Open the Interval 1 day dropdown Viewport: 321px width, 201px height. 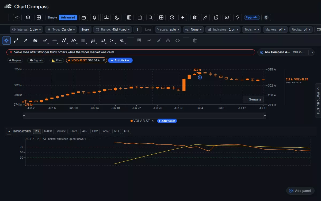[26, 29]
